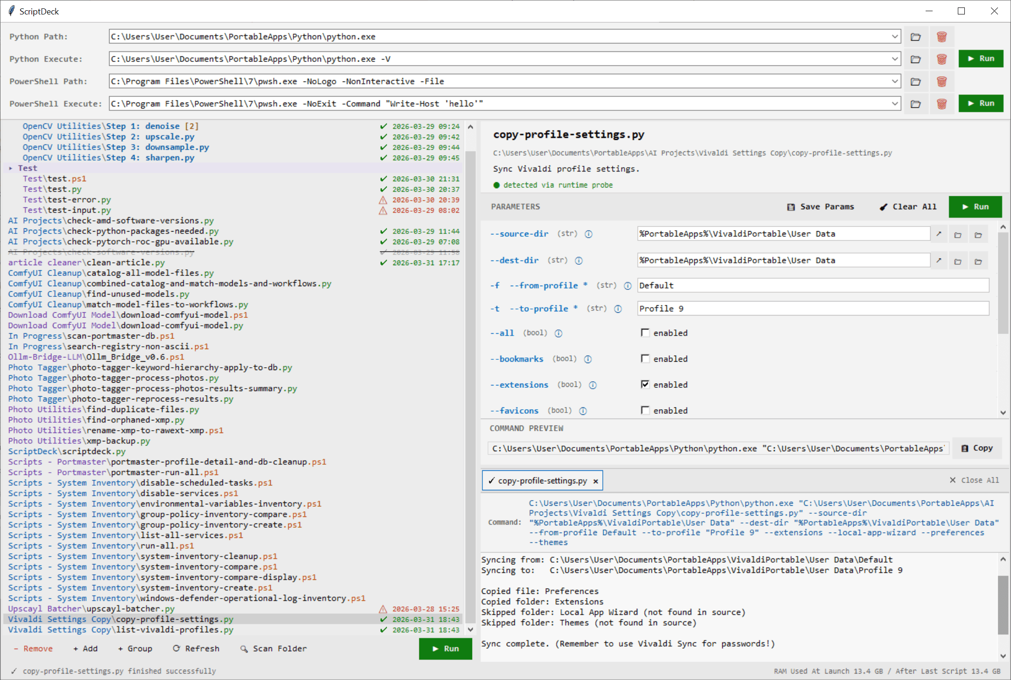Image resolution: width=1011 pixels, height=680 pixels.
Task: Click trash icon for Python Path row
Action: pyautogui.click(x=941, y=37)
